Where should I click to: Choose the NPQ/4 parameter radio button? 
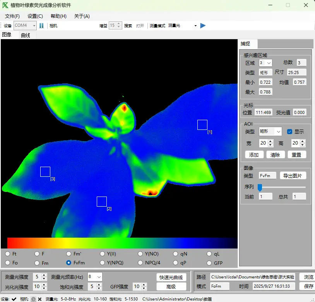pos(141,263)
